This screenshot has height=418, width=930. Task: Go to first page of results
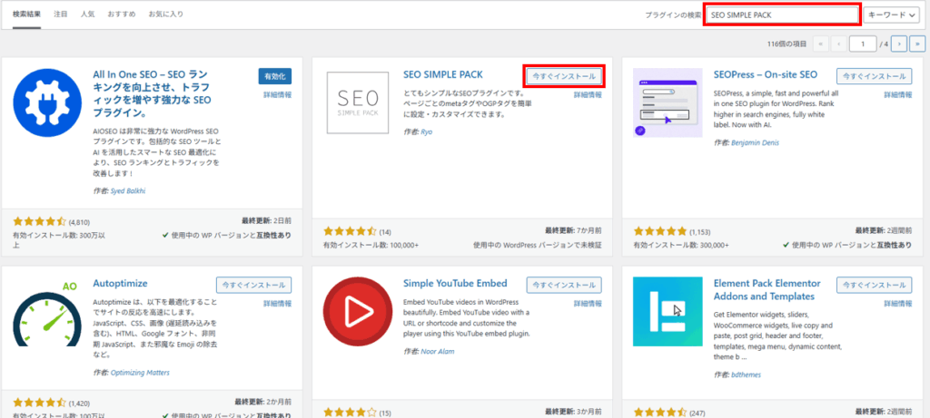coord(821,44)
